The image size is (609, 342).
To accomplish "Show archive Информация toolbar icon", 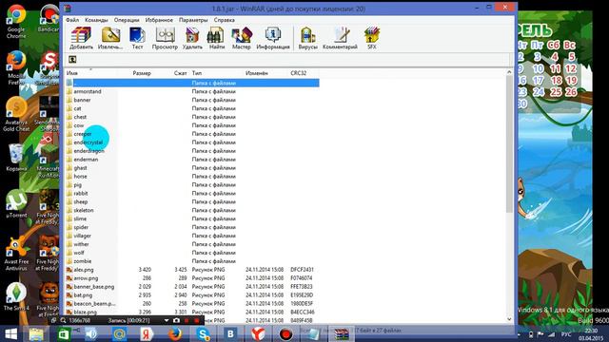I will pyautogui.click(x=273, y=38).
